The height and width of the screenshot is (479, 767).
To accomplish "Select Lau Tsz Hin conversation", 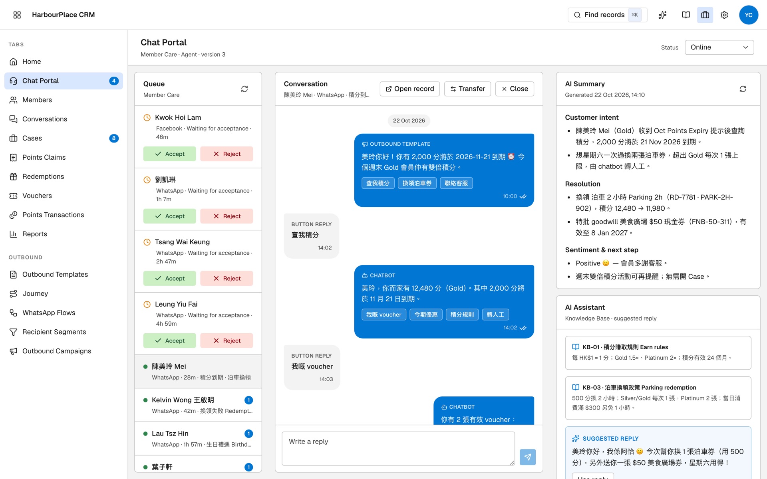I will point(198,438).
